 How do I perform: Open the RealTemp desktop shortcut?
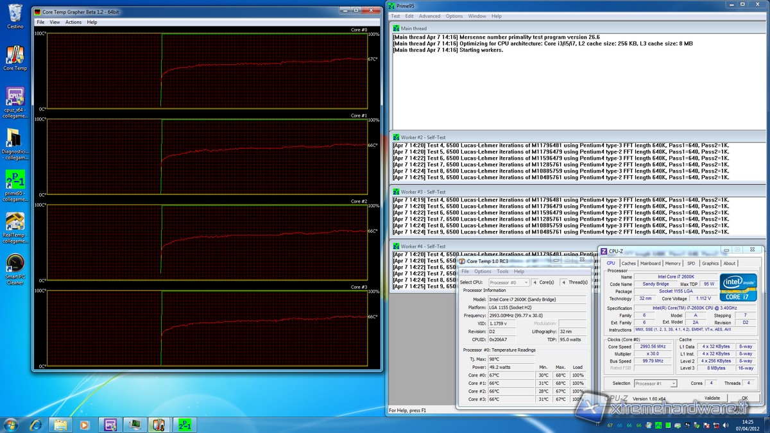coord(15,222)
